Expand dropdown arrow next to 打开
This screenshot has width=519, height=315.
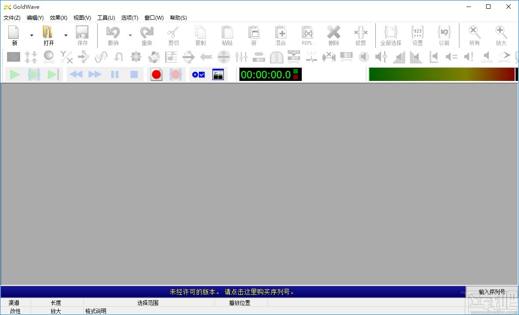(x=66, y=35)
